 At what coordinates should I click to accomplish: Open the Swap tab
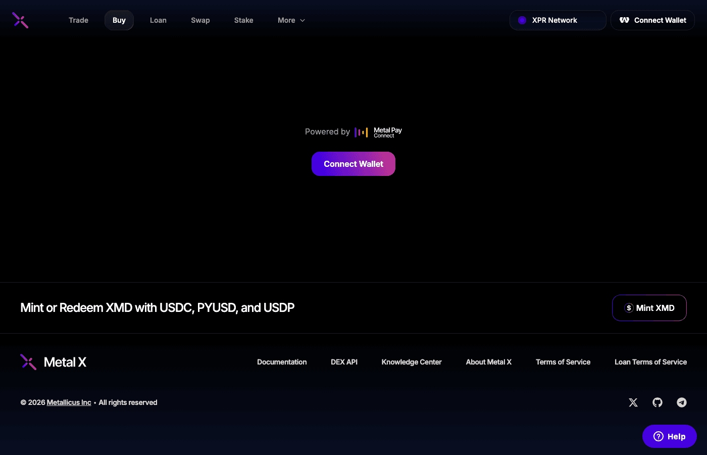pyautogui.click(x=200, y=20)
